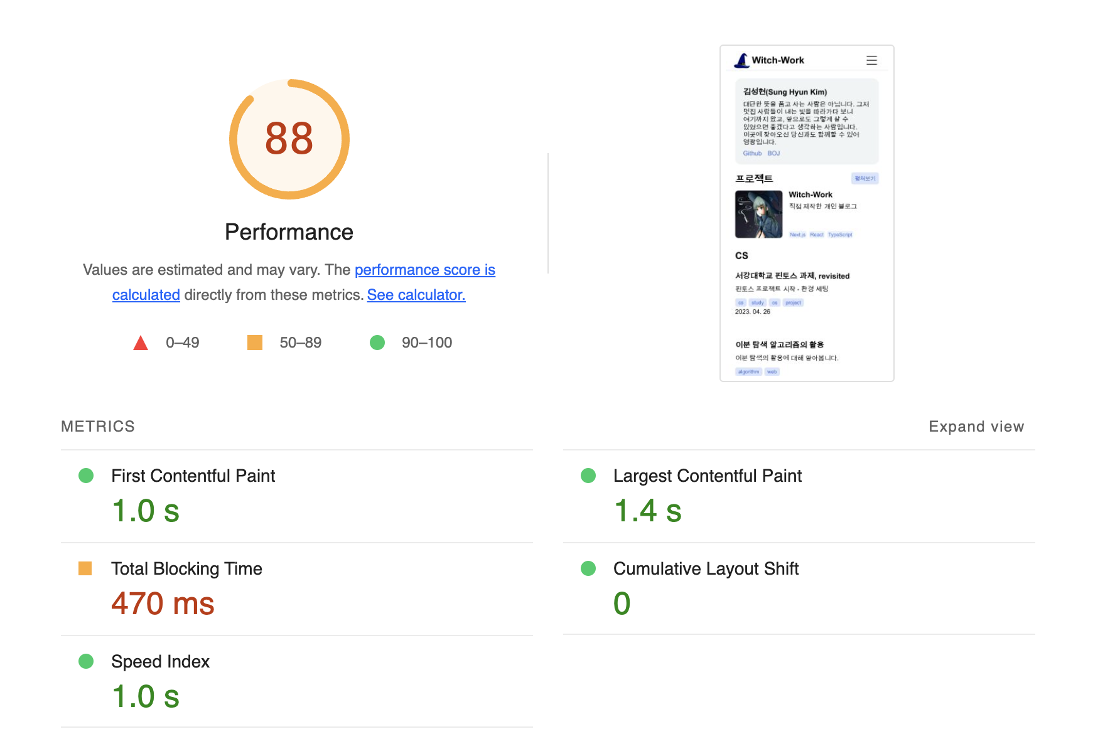Expand the First Contentful Paint metric

(x=193, y=476)
